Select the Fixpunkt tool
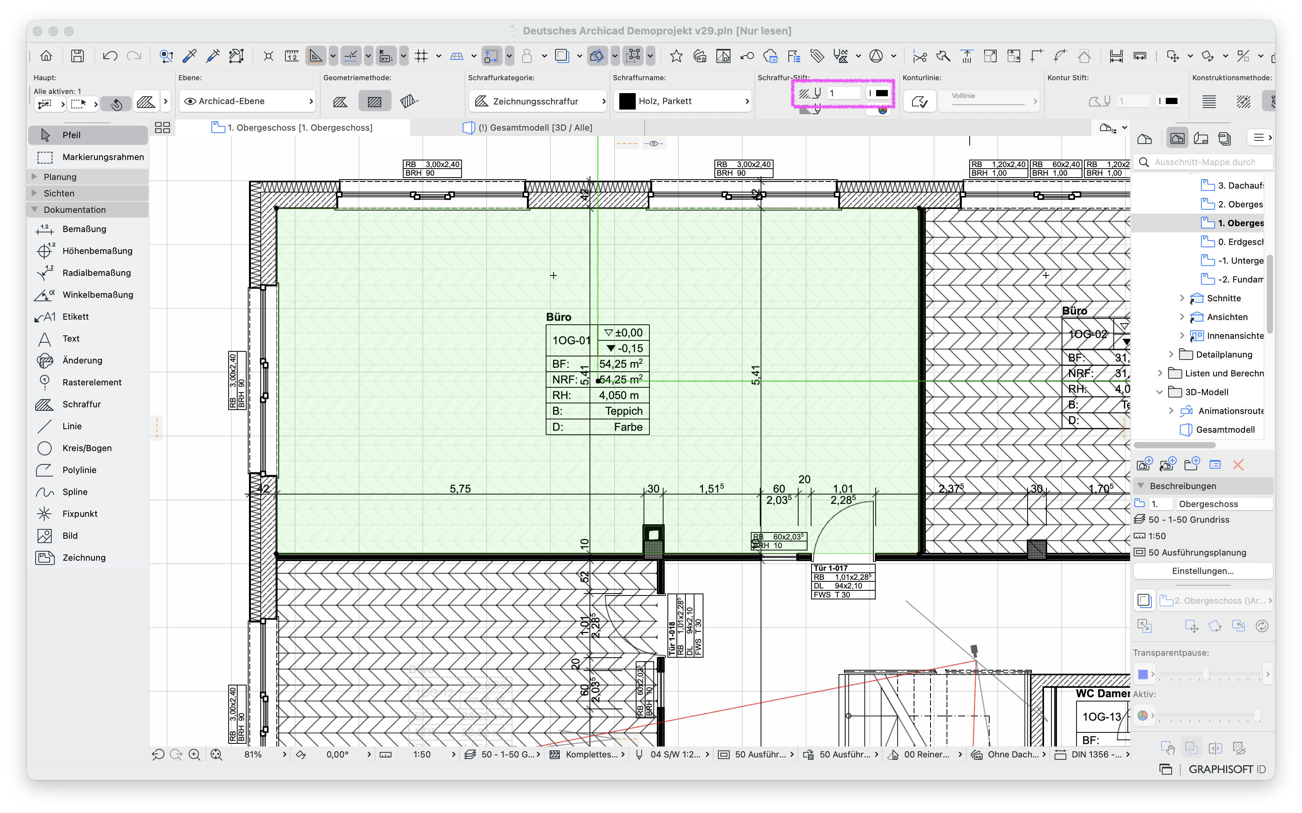 pos(88,514)
